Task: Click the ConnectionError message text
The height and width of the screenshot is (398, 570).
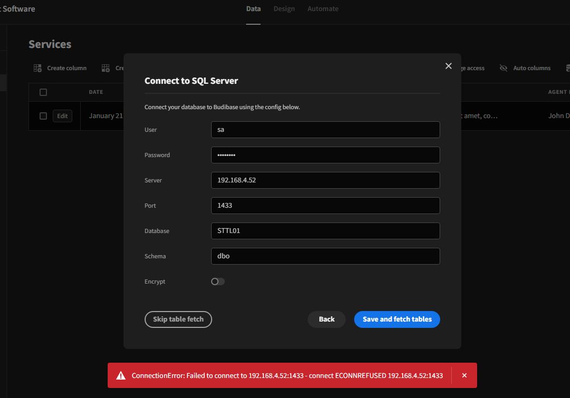Action: tap(287, 375)
